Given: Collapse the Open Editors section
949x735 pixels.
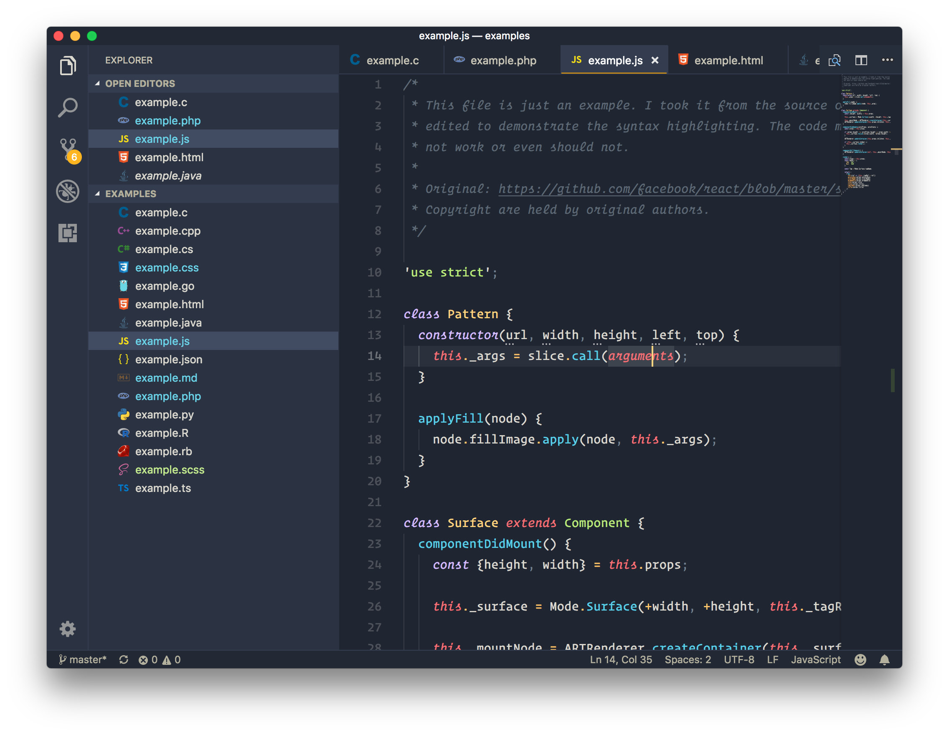Looking at the screenshot, I should (140, 84).
